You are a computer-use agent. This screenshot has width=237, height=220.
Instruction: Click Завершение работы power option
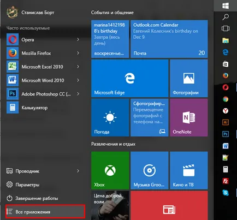[x=43, y=198]
